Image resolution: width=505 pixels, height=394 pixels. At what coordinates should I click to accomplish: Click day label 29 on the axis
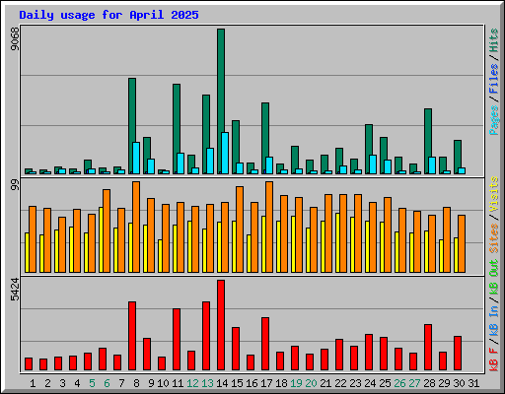pyautogui.click(x=444, y=383)
